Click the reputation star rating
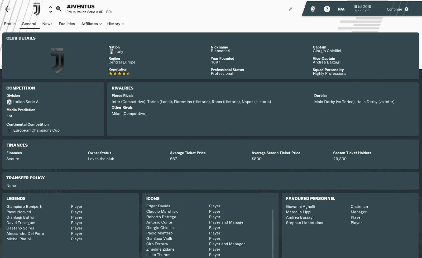422x258 pixels. [x=119, y=74]
